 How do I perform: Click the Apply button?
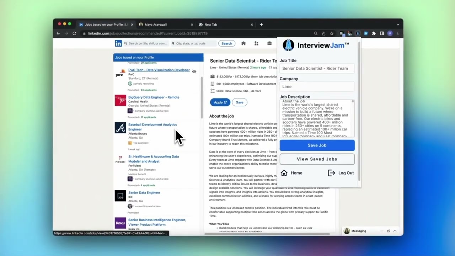(220, 102)
